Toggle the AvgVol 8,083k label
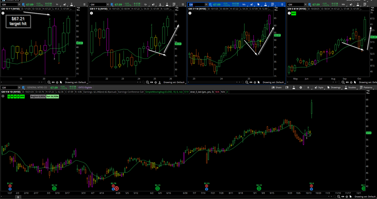377x199 pixels. pyautogui.click(x=38, y=97)
